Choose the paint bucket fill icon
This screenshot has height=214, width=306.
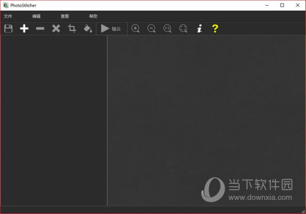coord(88,28)
